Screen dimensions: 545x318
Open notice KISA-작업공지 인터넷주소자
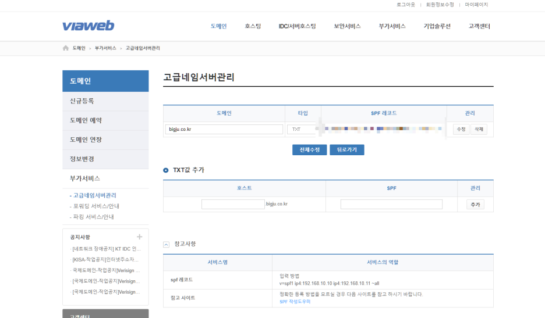tap(105, 260)
